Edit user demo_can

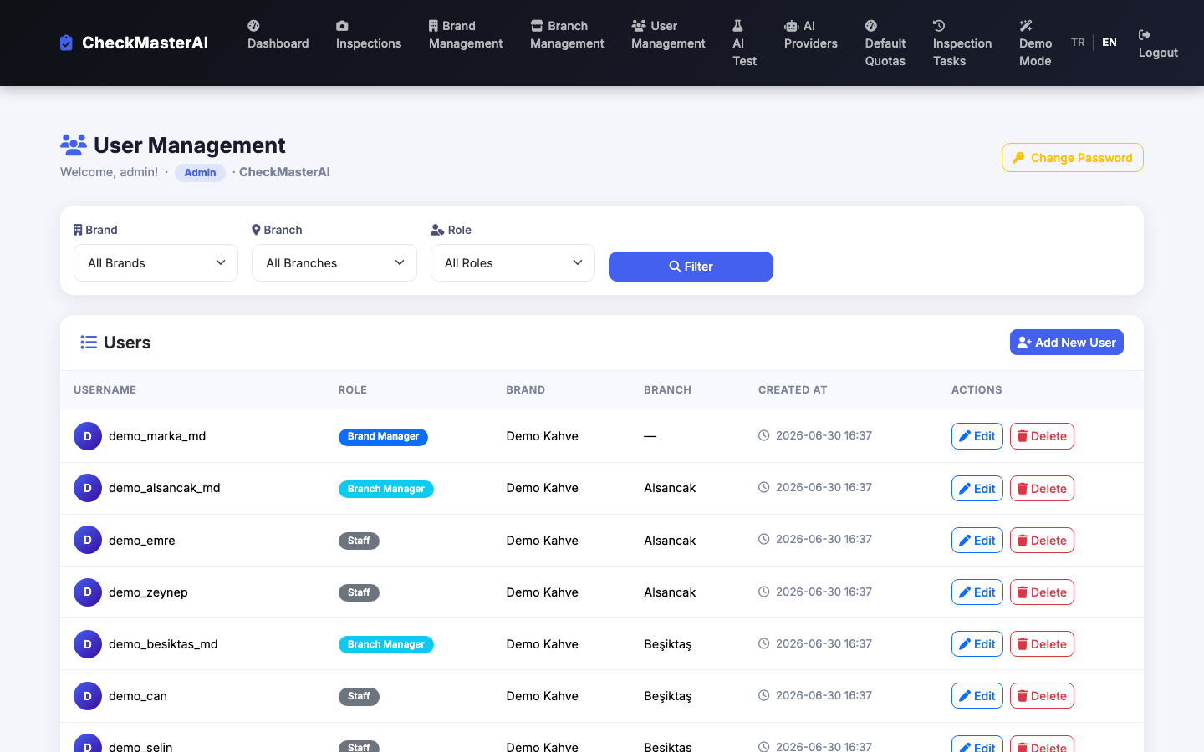[x=977, y=696]
